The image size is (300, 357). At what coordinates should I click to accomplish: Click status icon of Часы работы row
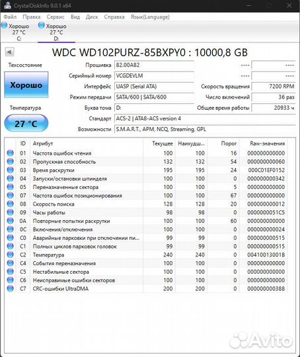(x=11, y=212)
